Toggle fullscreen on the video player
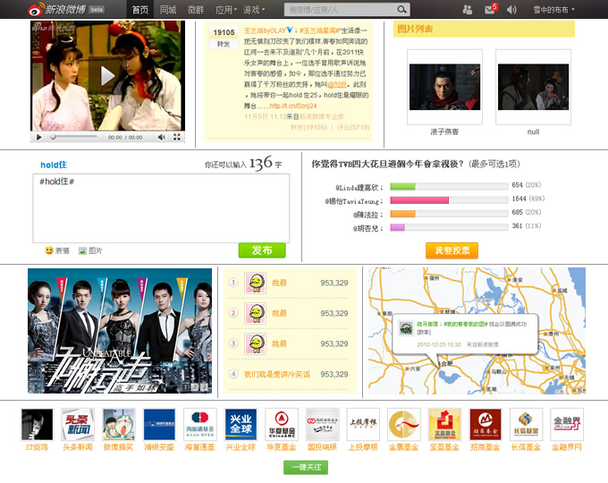The width and height of the screenshot is (608, 483). pos(177,137)
